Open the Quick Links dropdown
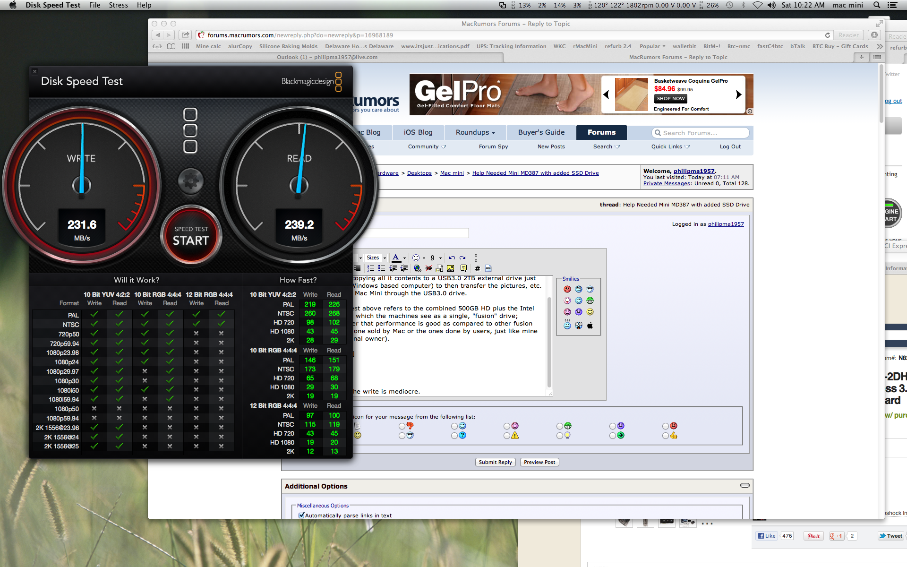The height and width of the screenshot is (567, 907). (670, 146)
